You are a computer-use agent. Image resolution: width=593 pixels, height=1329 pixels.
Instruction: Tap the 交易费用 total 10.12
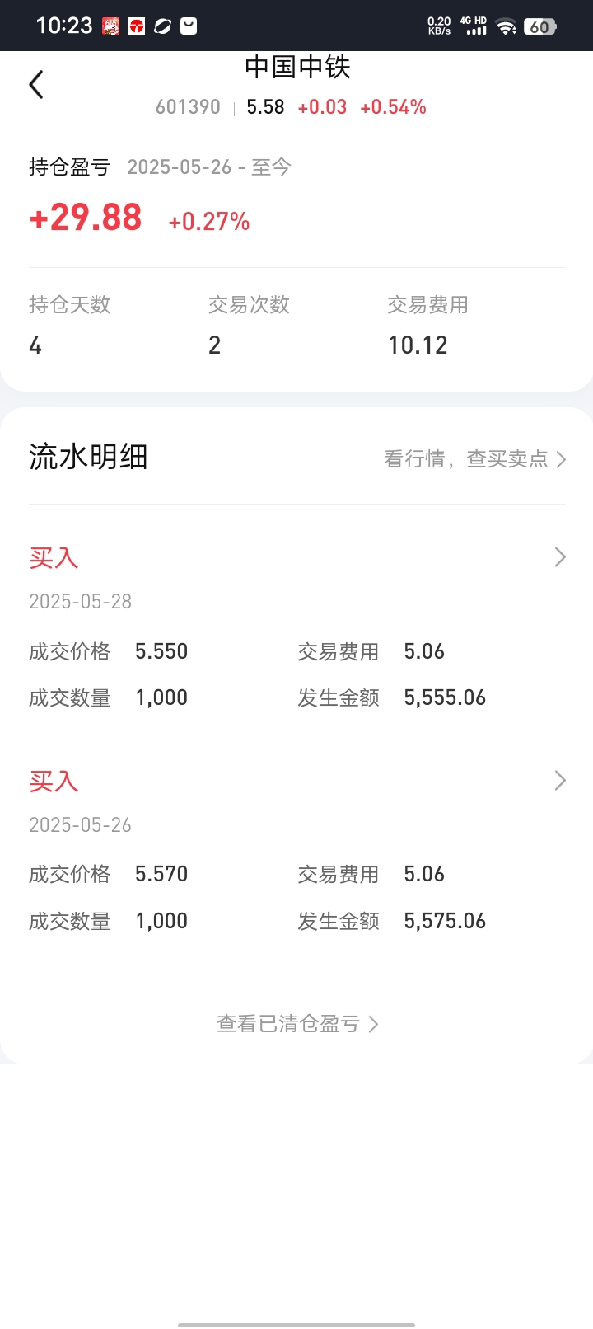point(418,345)
